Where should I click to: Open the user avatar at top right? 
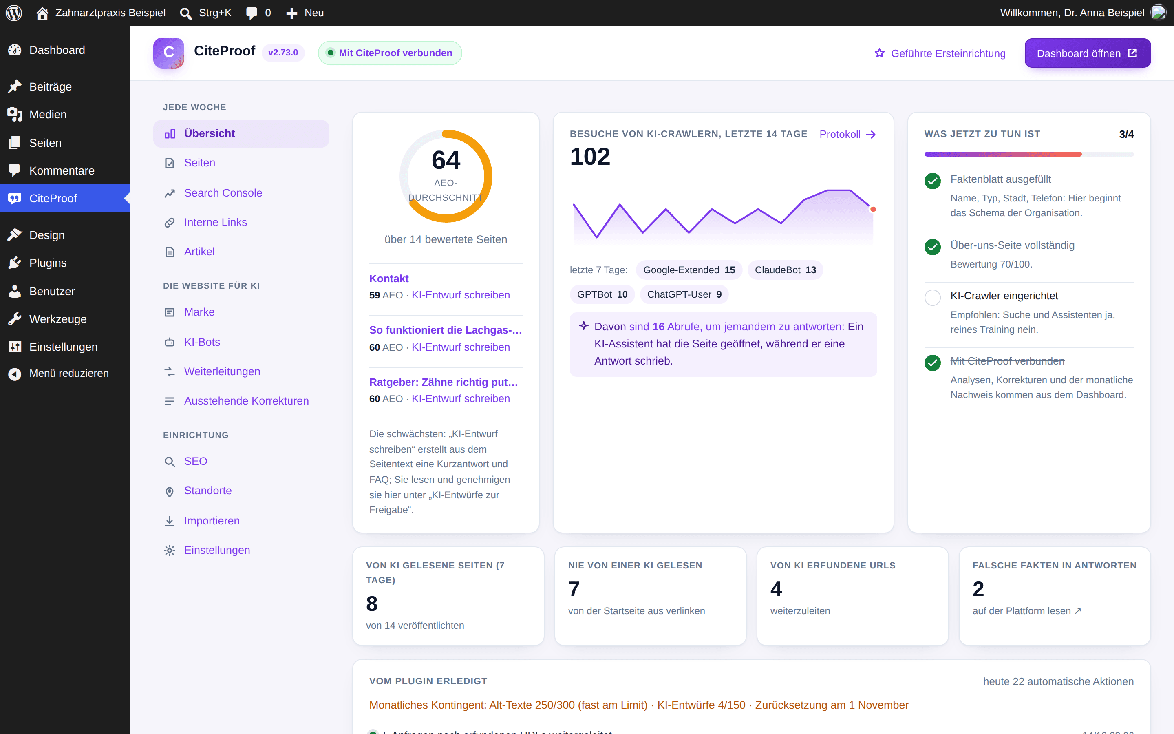1159,13
